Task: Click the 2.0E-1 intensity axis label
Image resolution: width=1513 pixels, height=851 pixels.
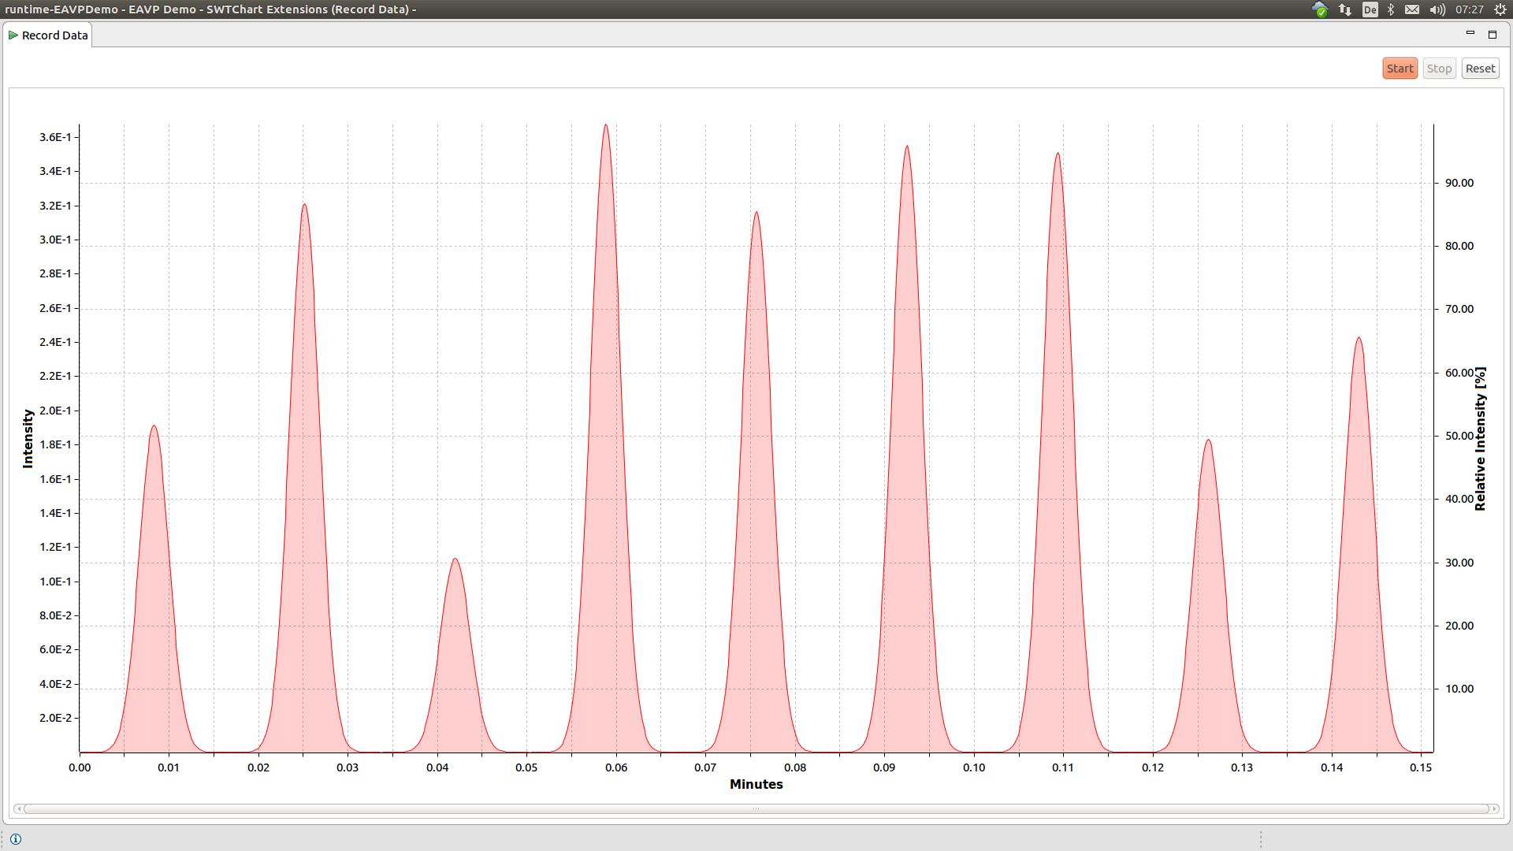Action: pos(55,411)
